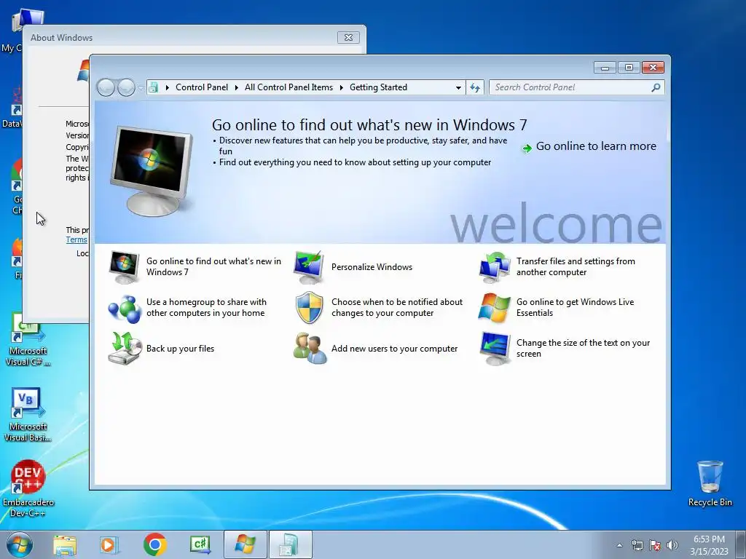The image size is (746, 559).
Task: Click the Forward navigation button
Action: pyautogui.click(x=126, y=87)
